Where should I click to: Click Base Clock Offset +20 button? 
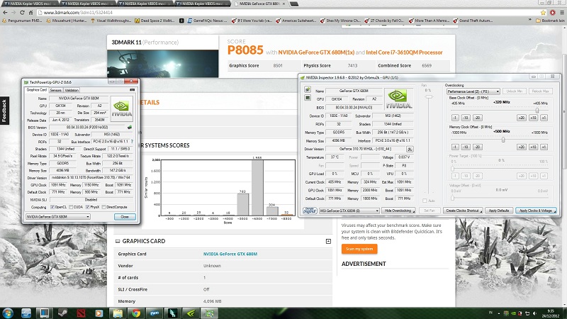tap(521, 118)
